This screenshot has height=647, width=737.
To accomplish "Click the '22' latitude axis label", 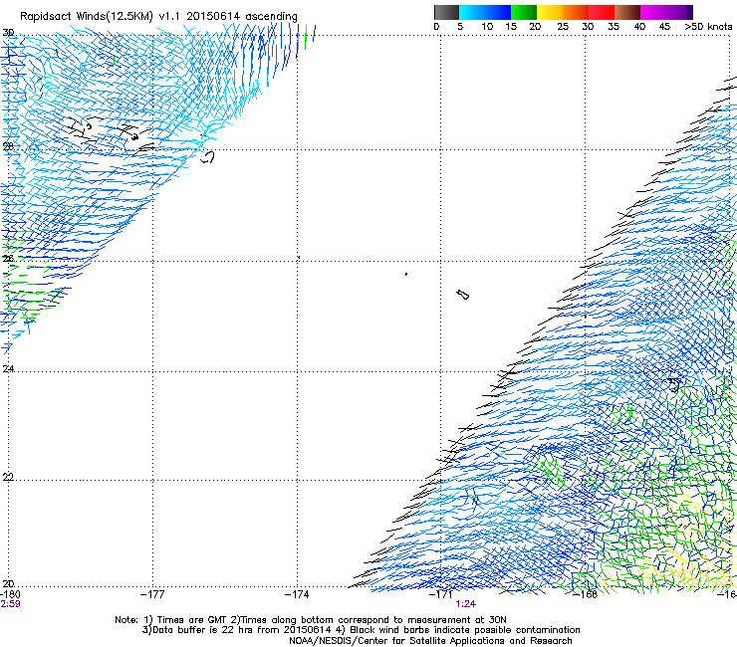I will (x=8, y=478).
